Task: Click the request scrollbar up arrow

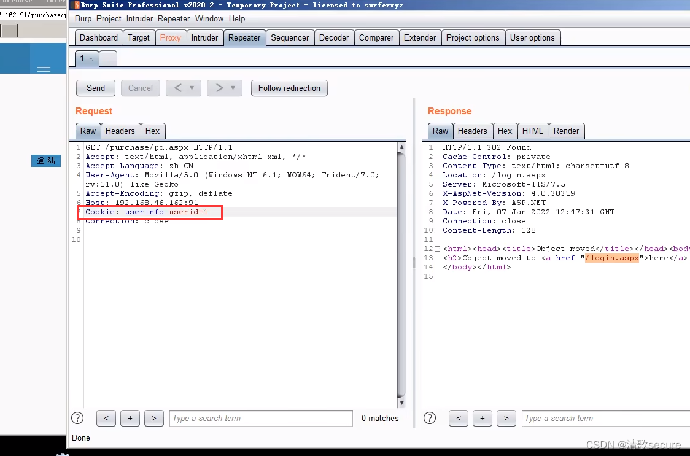Action: tap(401, 147)
